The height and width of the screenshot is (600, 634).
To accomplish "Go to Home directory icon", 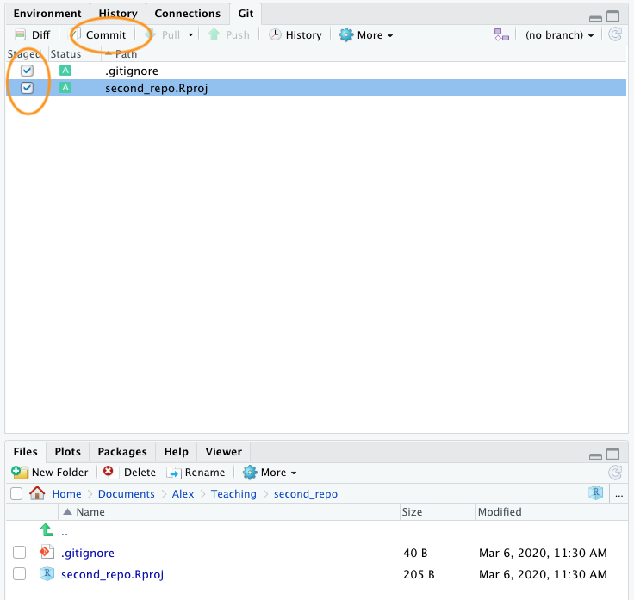I will pyautogui.click(x=37, y=494).
